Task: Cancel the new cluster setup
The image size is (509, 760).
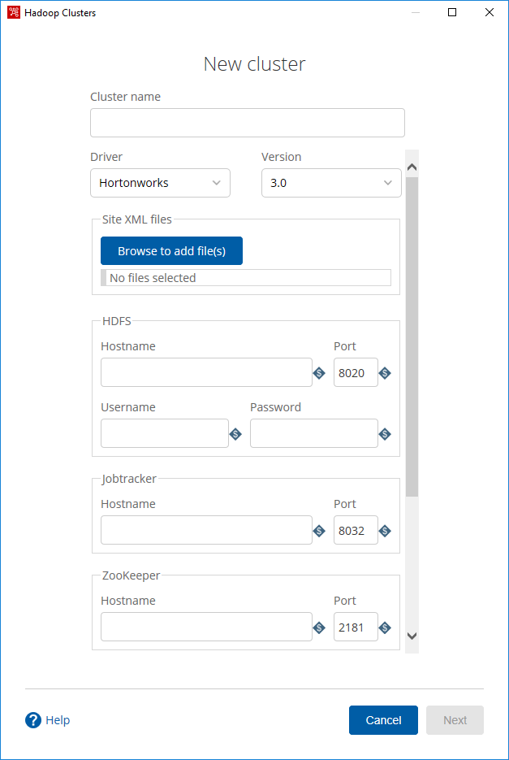Action: [x=383, y=720]
